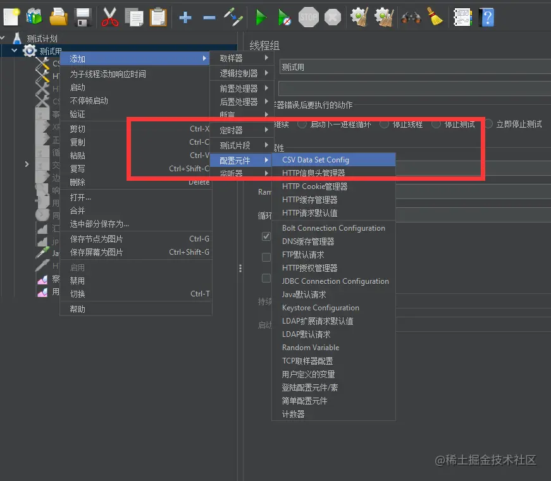This screenshot has height=481, width=551.
Task: Click 选中部分保存为... menu entry
Action: point(135,224)
